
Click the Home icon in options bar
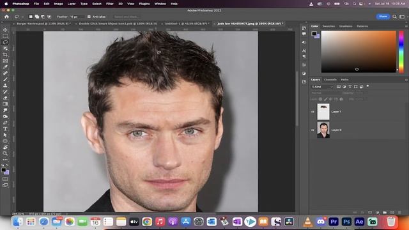click(7, 17)
